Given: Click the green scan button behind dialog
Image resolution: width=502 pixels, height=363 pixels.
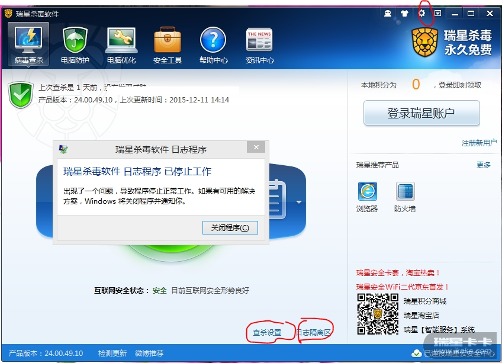Looking at the screenshot, I should click(x=171, y=253).
